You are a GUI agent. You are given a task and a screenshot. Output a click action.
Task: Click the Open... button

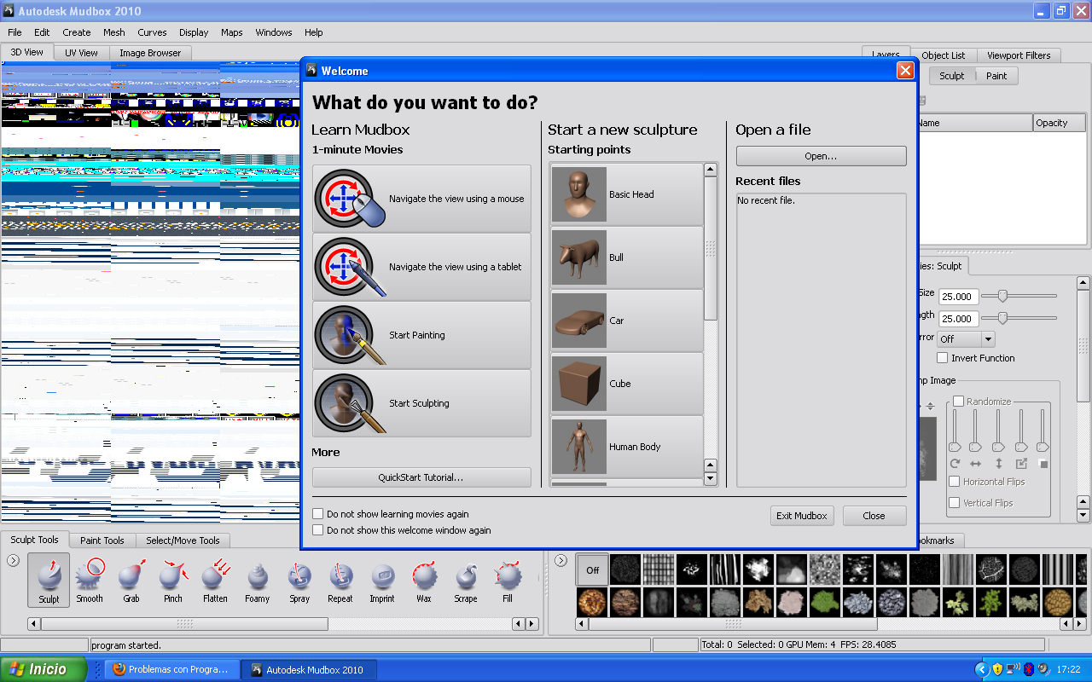click(821, 156)
